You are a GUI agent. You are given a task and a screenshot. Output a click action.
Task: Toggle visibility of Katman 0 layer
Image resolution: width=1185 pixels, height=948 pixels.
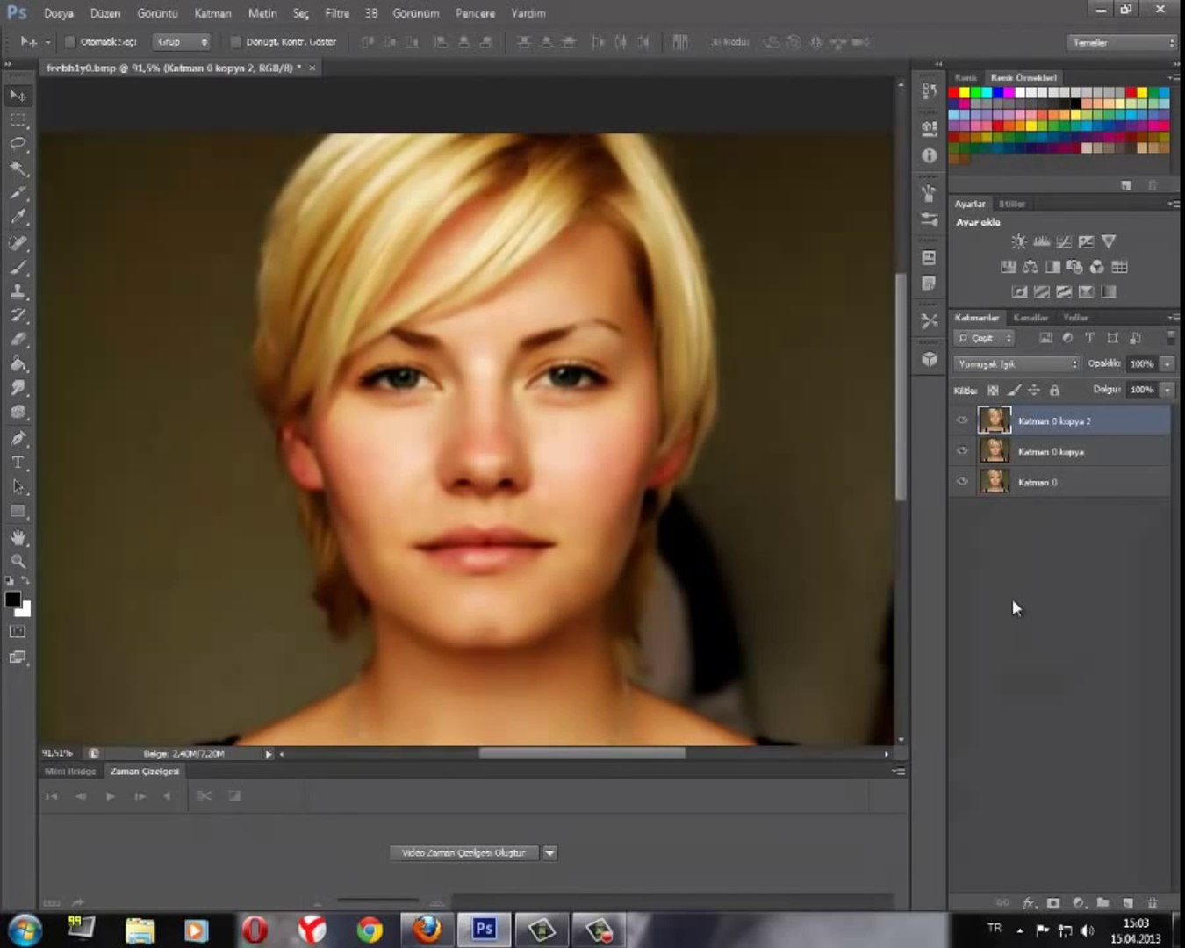[x=962, y=482]
